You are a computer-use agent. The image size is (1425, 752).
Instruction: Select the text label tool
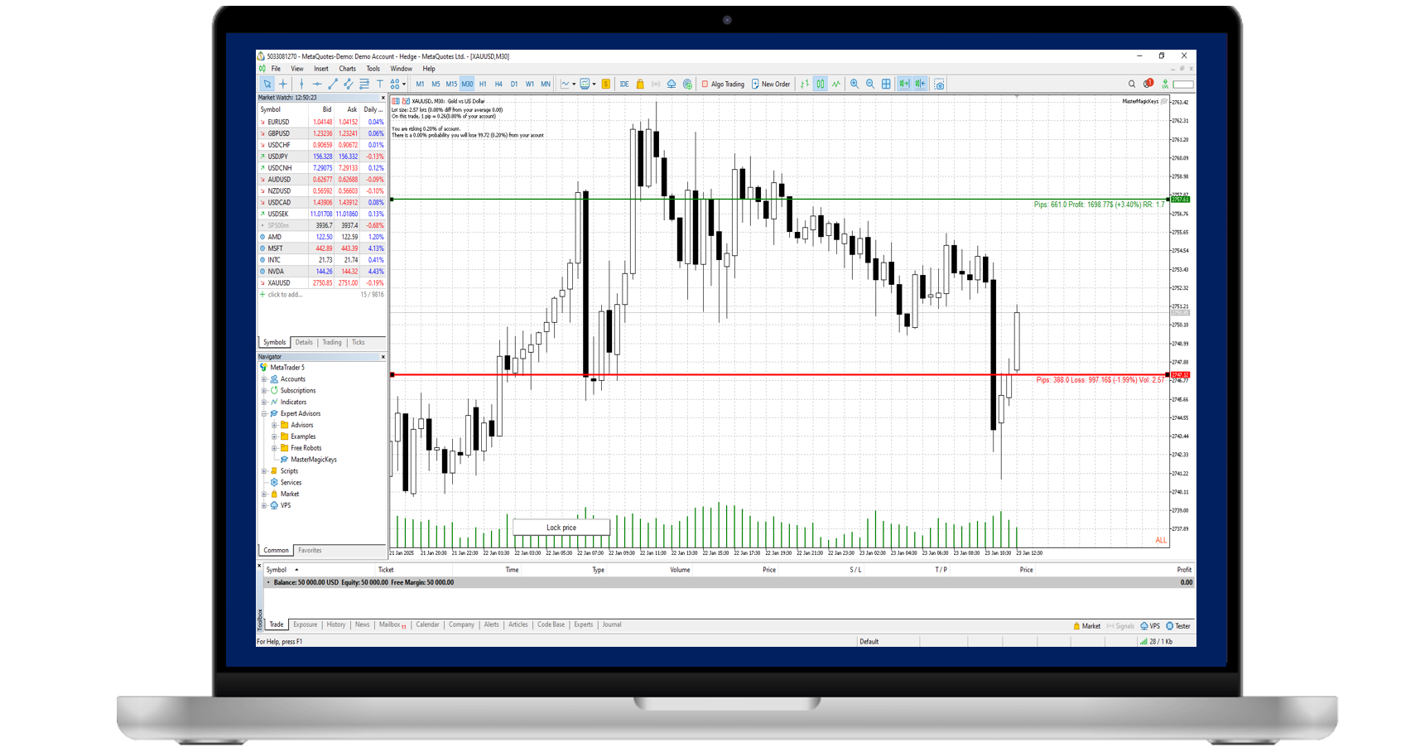pos(380,84)
